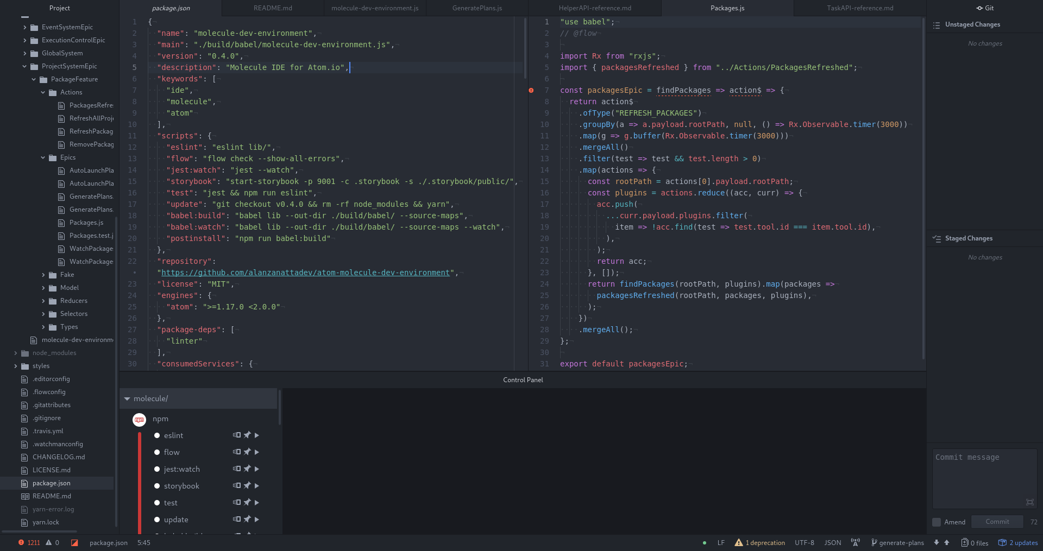Screen dimensions: 1043x551
Task: Pin the flow task
Action: (x=247, y=452)
